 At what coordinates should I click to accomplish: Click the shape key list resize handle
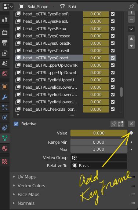(72, 115)
